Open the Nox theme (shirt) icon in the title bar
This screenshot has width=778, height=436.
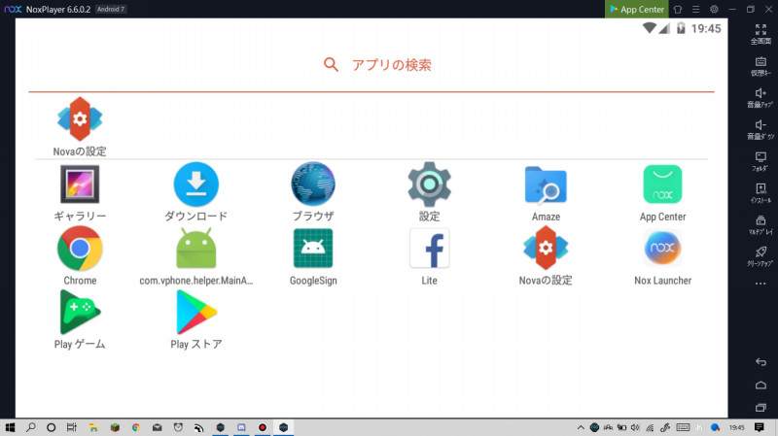pos(678,9)
